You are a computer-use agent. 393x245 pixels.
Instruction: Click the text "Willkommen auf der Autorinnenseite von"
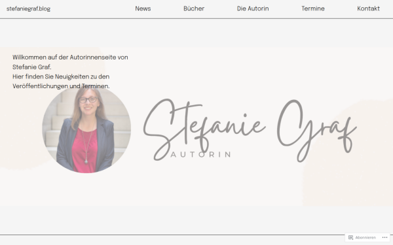[70, 57]
